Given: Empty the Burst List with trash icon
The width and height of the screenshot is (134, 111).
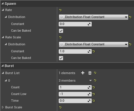Looking at the screenshot, I should click(x=90, y=73).
